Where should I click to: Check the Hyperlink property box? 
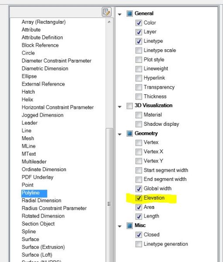[139, 78]
